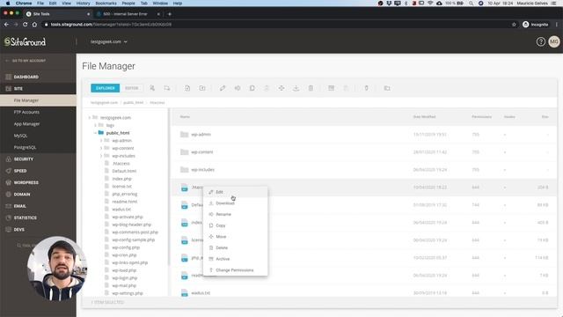Click the .htaccess file icon in file list
Image resolution: width=563 pixels, height=317 pixels.
point(185,188)
